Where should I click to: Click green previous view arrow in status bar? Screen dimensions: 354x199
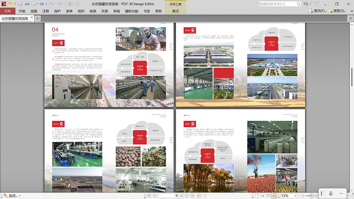[x=199, y=195]
